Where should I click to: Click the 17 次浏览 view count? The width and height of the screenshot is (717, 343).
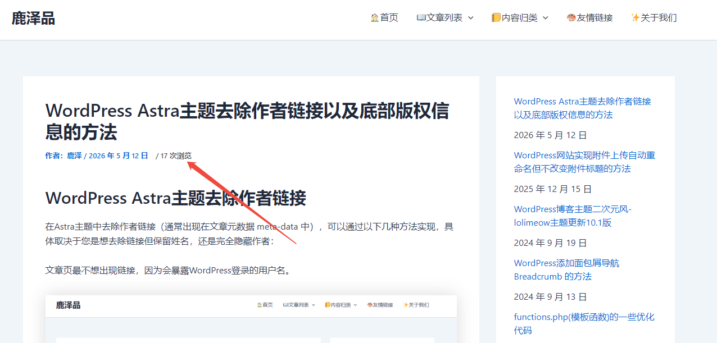point(176,156)
